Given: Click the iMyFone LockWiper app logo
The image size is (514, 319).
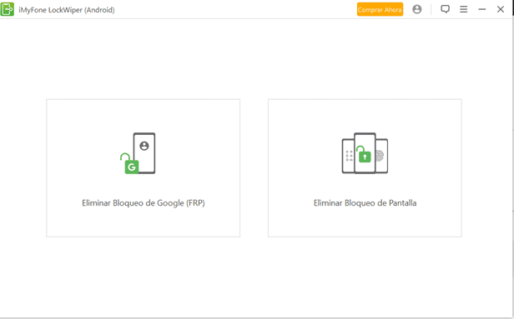Looking at the screenshot, I should 8,9.
